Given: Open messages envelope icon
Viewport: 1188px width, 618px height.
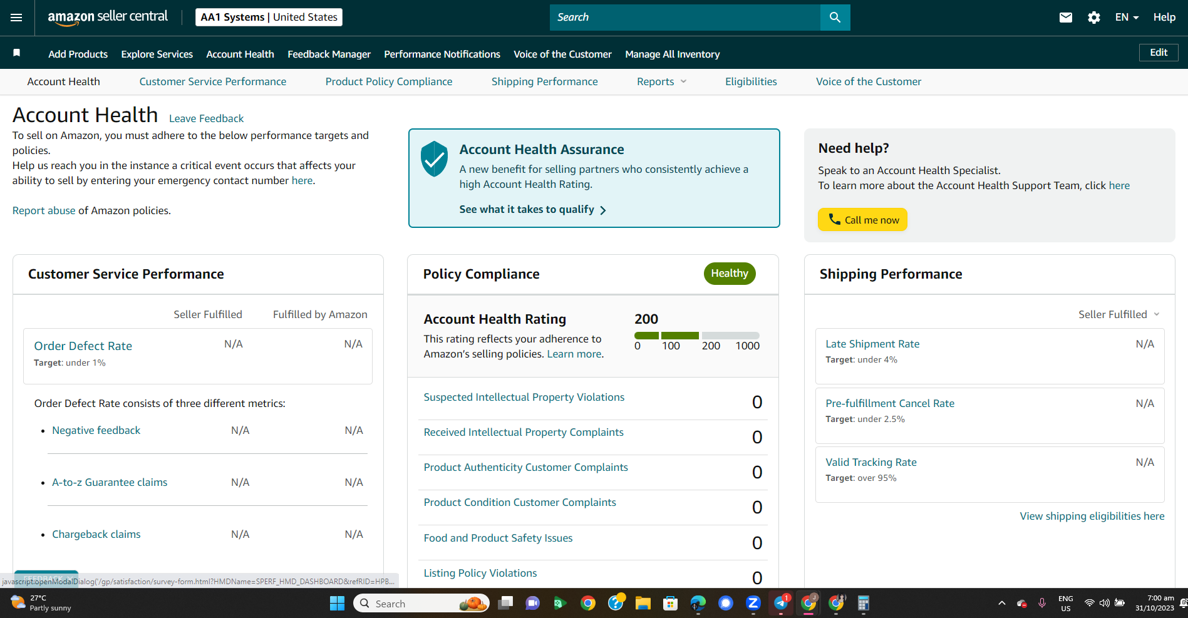Looking at the screenshot, I should 1065,18.
